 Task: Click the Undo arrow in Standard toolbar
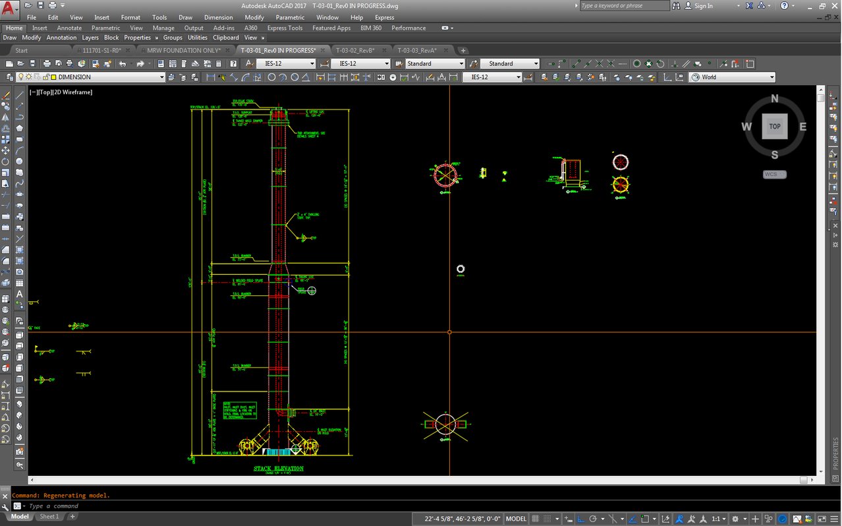122,64
